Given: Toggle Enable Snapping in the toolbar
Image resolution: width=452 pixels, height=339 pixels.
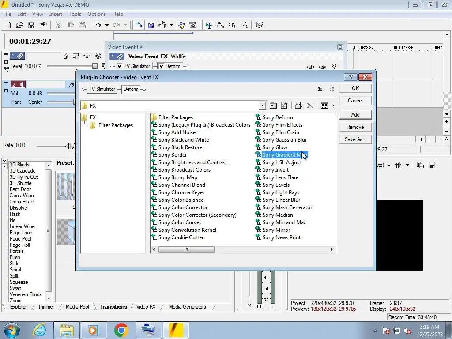Looking at the screenshot, I should (139, 25).
